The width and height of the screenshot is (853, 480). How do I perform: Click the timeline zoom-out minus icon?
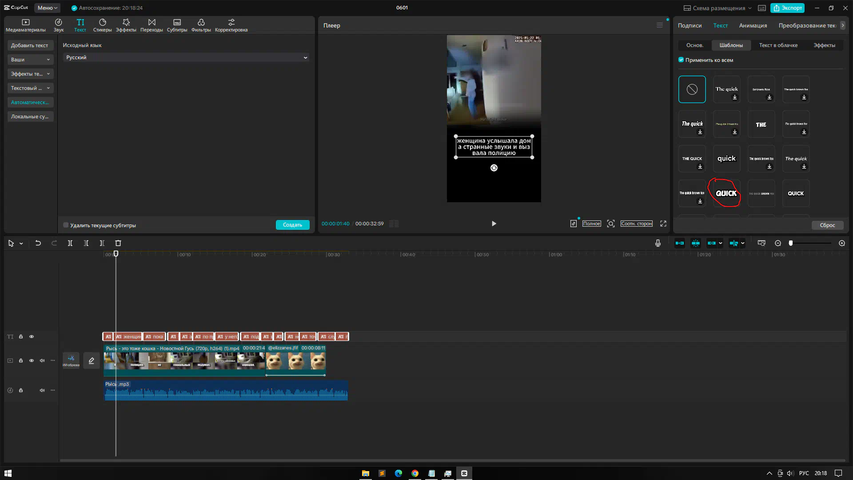[778, 243]
